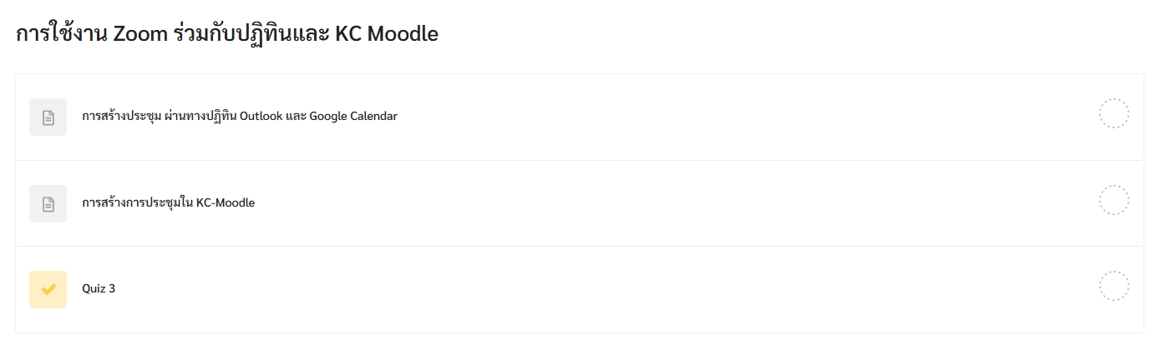Toggle the completion circle for Quiz 3
The height and width of the screenshot is (345, 1156).
click(1113, 286)
